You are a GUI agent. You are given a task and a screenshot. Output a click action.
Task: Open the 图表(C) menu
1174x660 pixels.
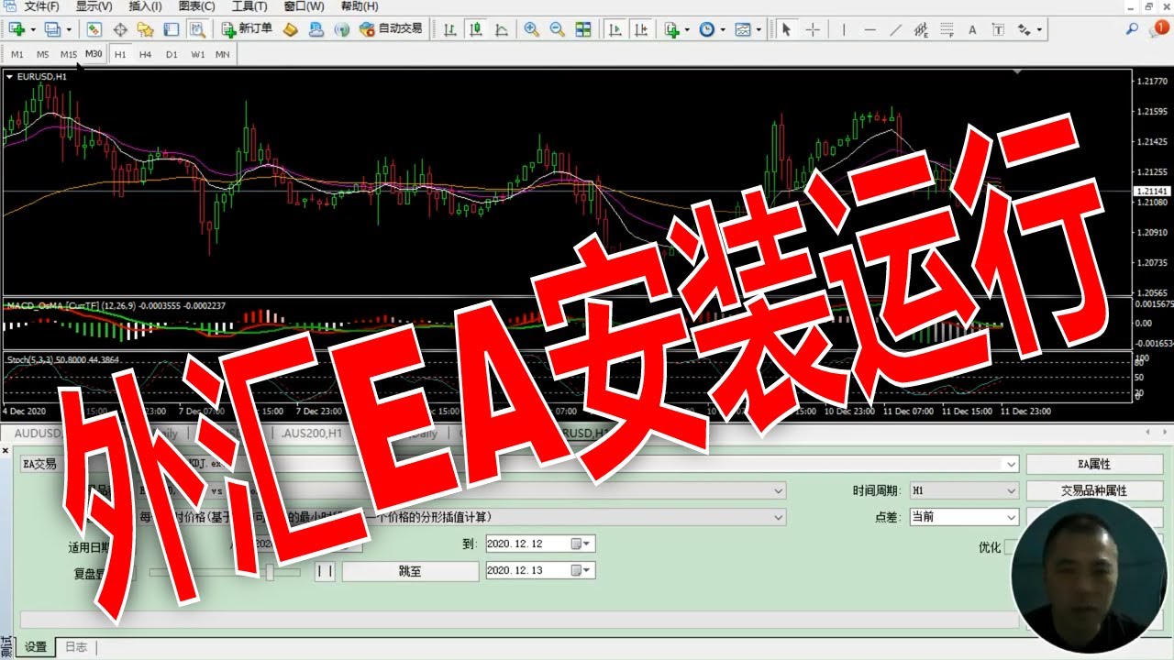tap(197, 6)
